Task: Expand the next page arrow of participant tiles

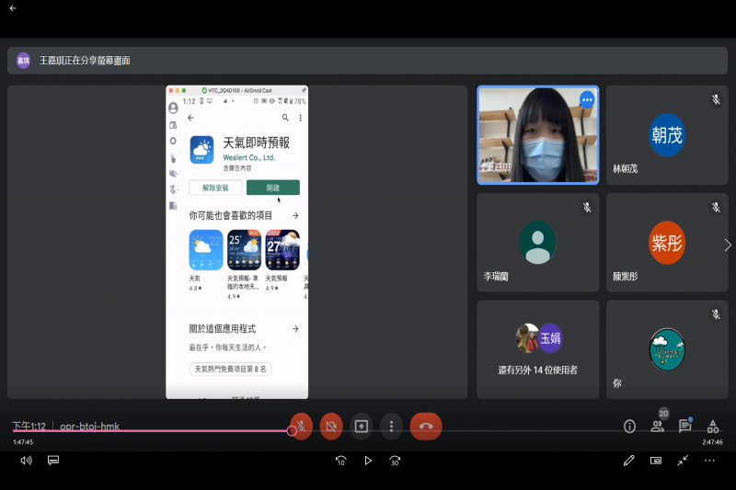Action: click(x=727, y=245)
